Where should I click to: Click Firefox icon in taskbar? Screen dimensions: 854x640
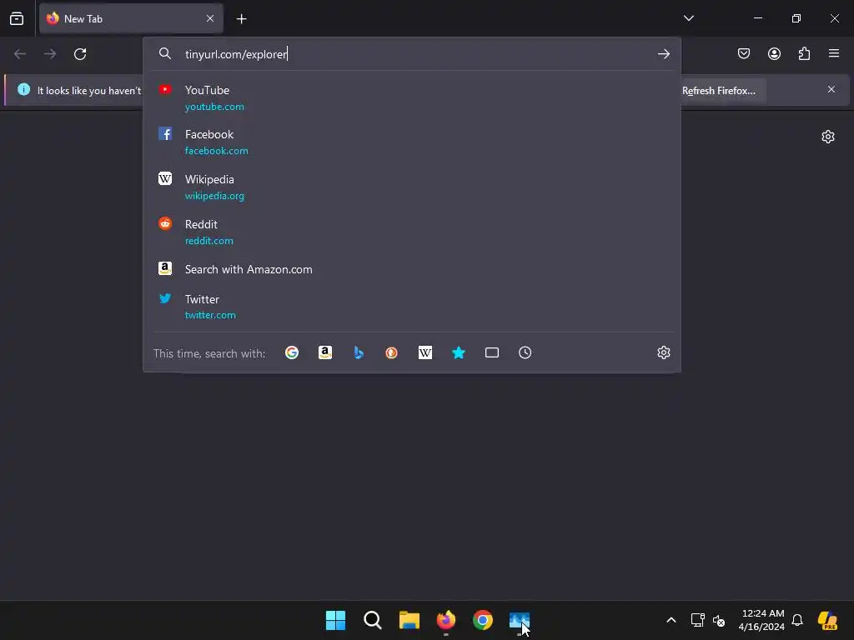pyautogui.click(x=446, y=620)
